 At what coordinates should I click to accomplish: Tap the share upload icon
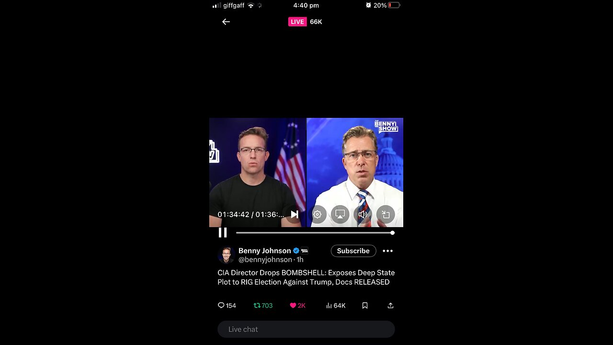390,305
